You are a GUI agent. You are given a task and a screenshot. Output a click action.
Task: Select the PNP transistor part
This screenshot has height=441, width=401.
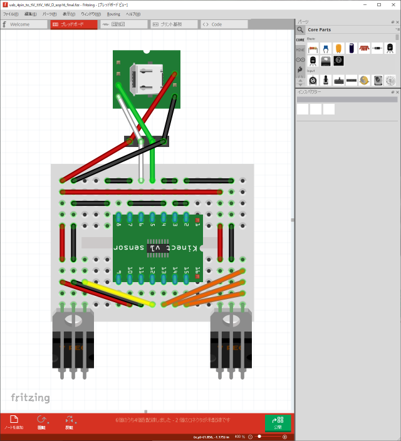point(390,49)
